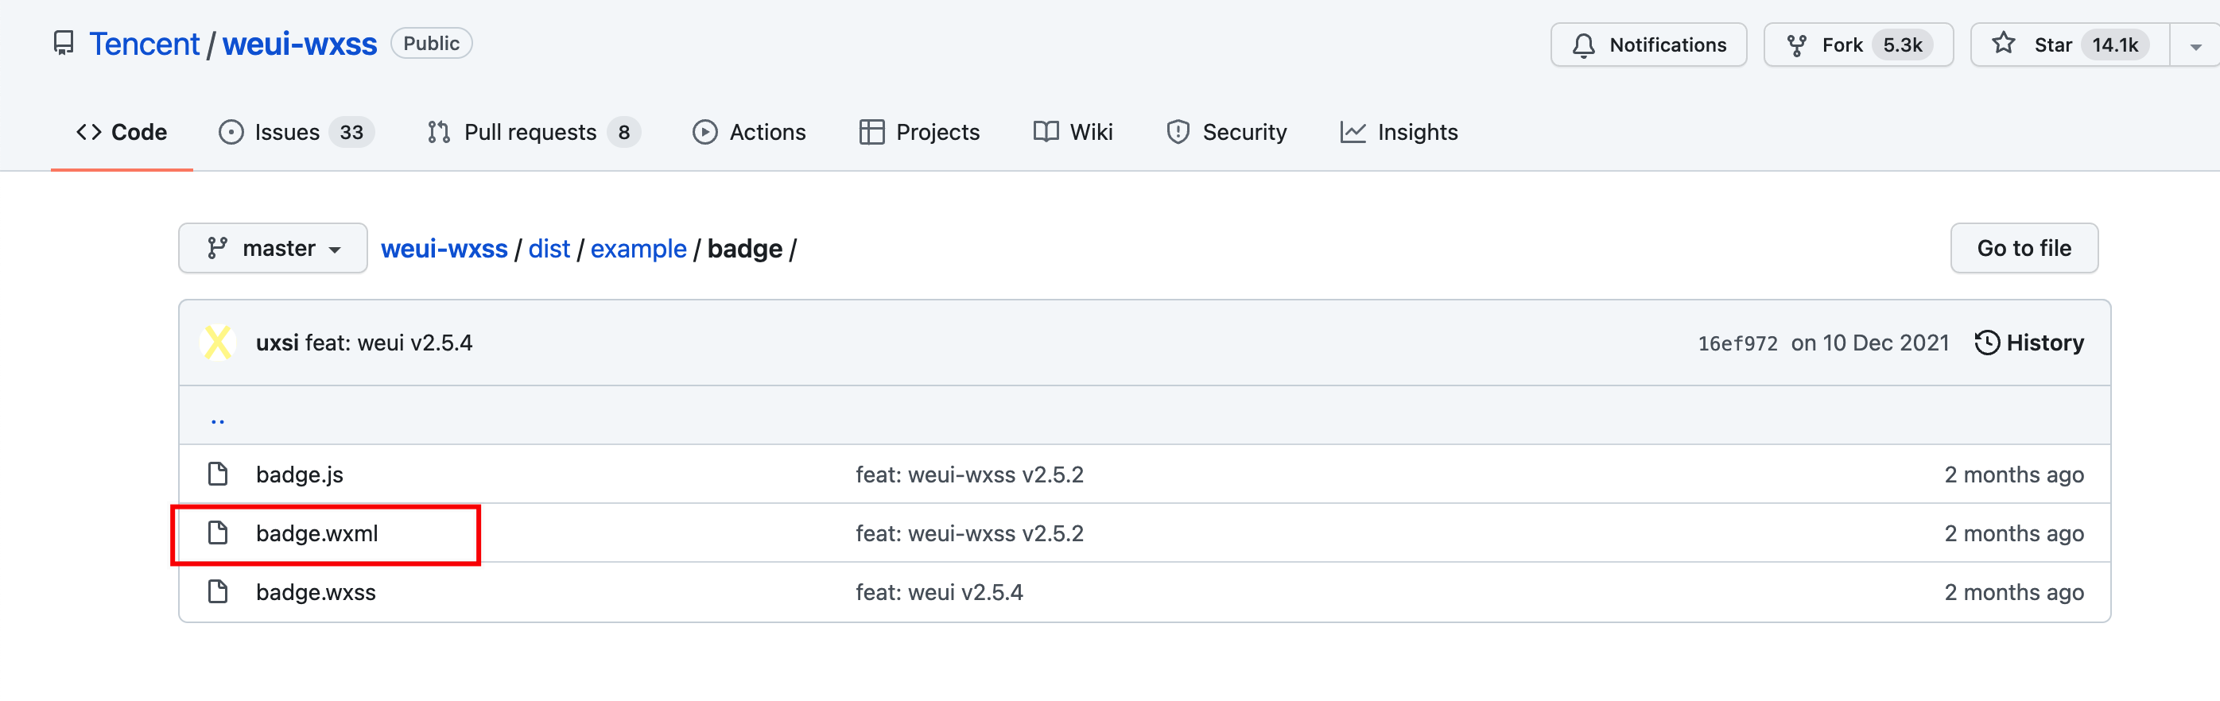Viewport: 2220px width, 701px height.
Task: Click the Pull requests count badge 8
Action: [624, 132]
